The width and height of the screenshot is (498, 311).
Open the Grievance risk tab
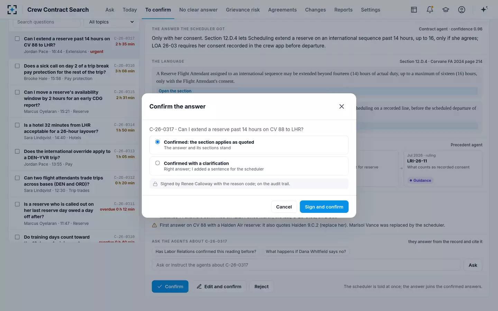point(243,10)
